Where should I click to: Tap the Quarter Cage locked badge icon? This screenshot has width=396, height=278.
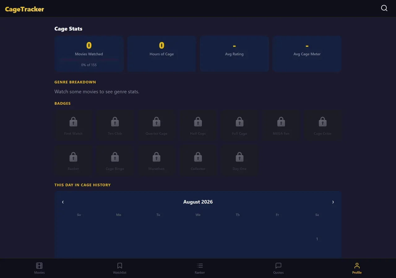click(x=157, y=122)
